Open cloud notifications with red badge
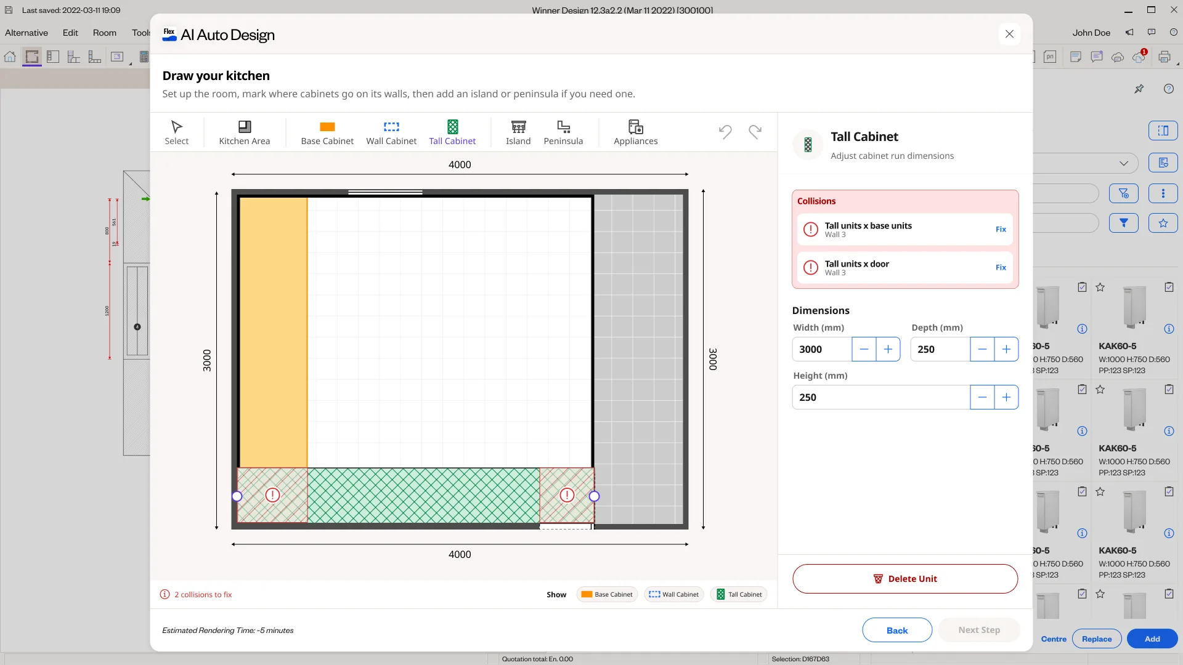1183x665 pixels. click(1139, 57)
